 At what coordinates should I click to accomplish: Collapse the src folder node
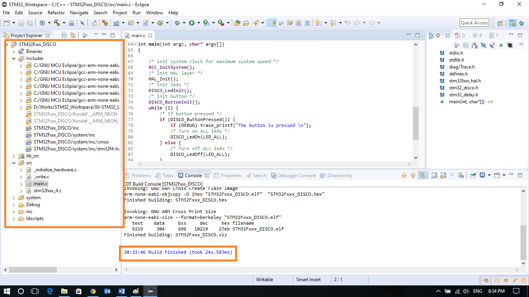pos(14,163)
